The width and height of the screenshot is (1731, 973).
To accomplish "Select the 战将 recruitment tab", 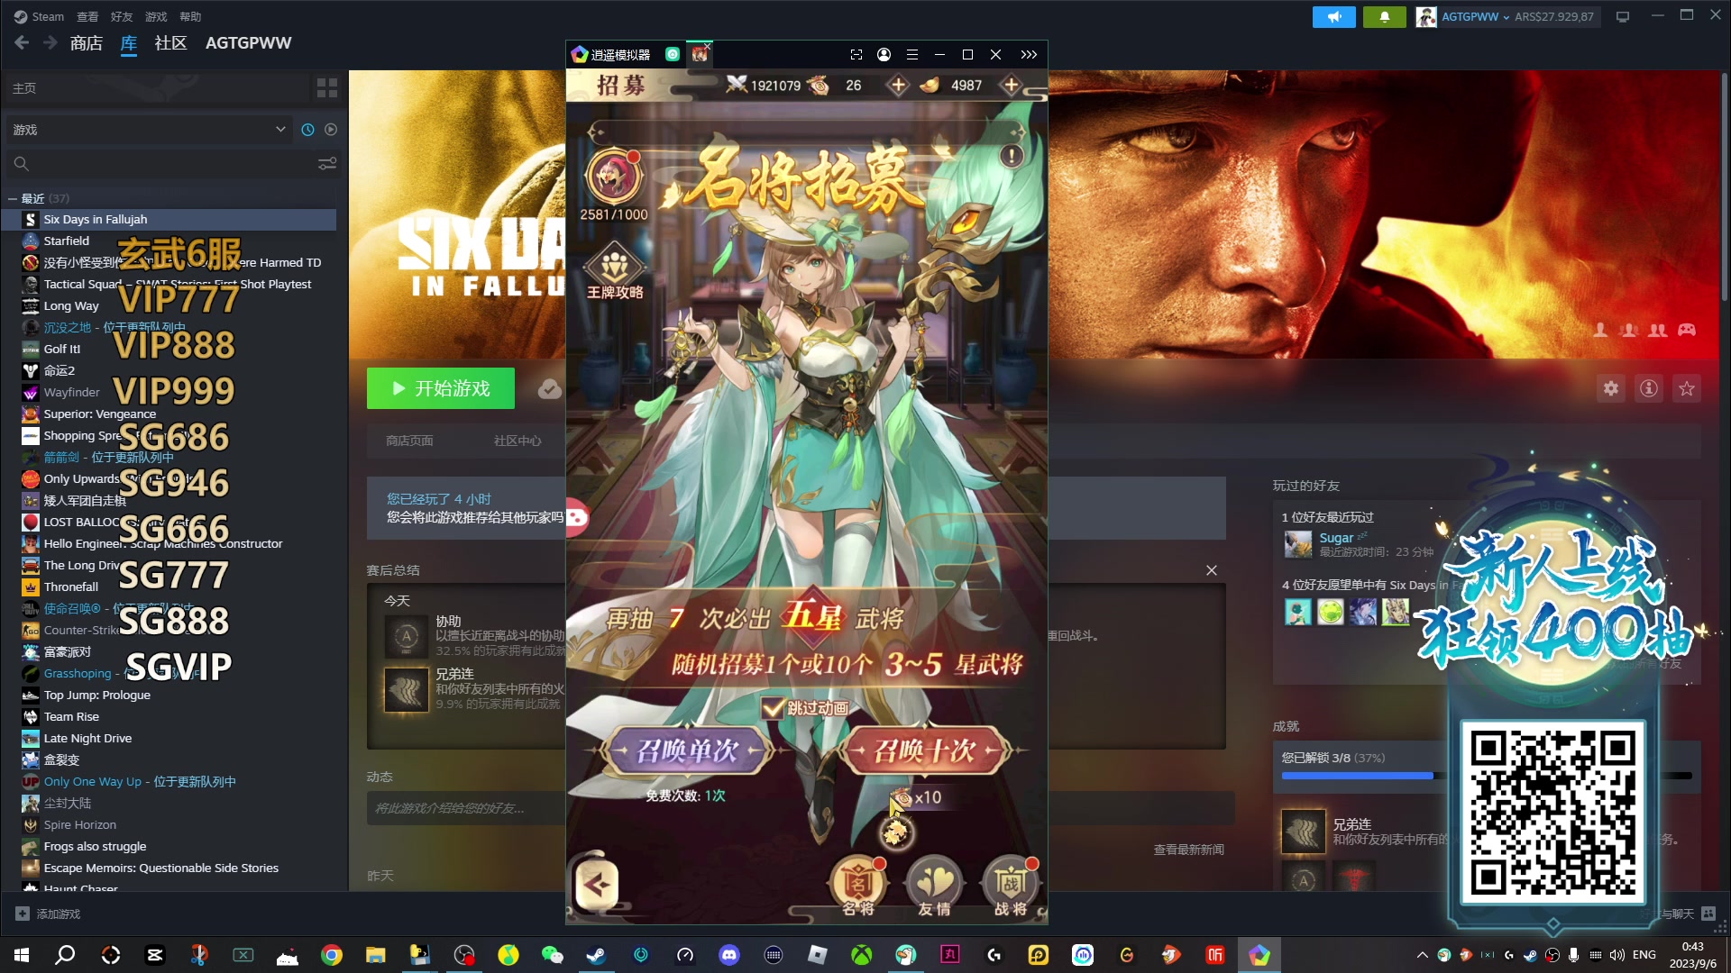I will coord(1011,886).
